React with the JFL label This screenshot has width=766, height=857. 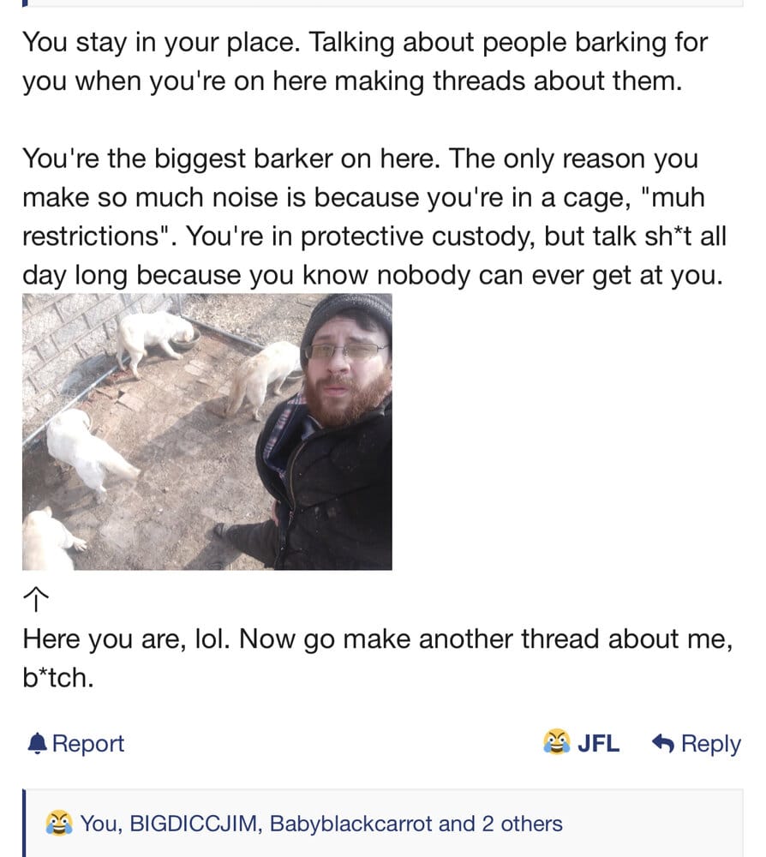598,743
